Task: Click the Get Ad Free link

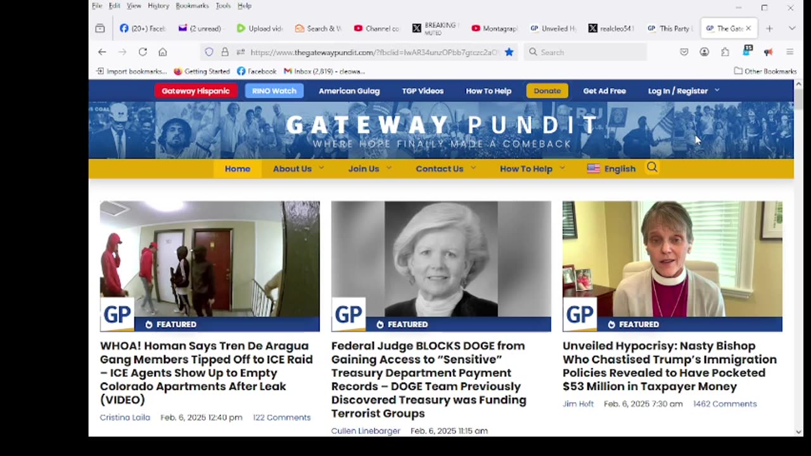Action: coord(604,91)
